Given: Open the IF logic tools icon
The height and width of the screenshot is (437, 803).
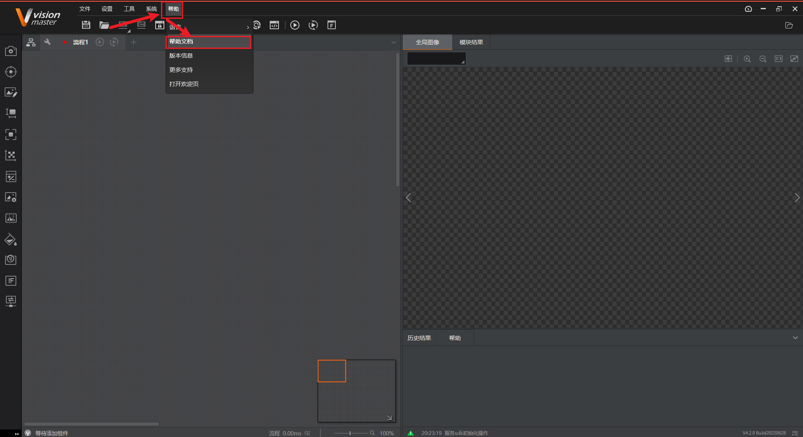Looking at the screenshot, I should [x=11, y=281].
